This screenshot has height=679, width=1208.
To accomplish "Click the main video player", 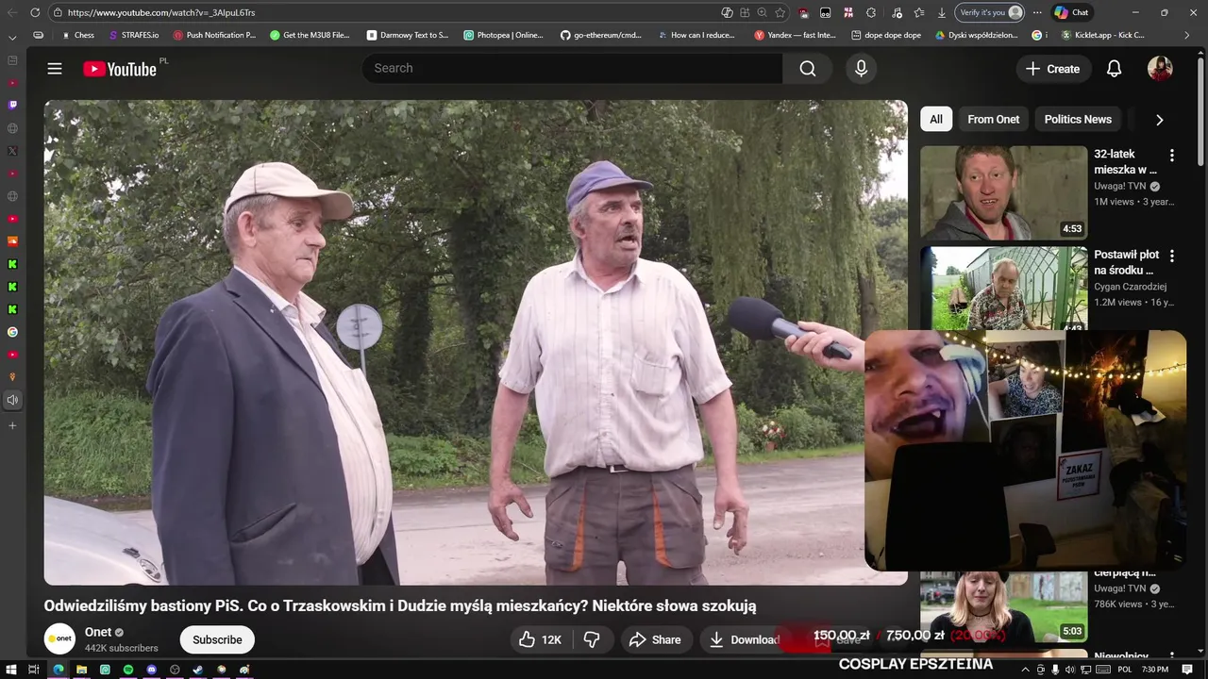I will click(x=476, y=342).
